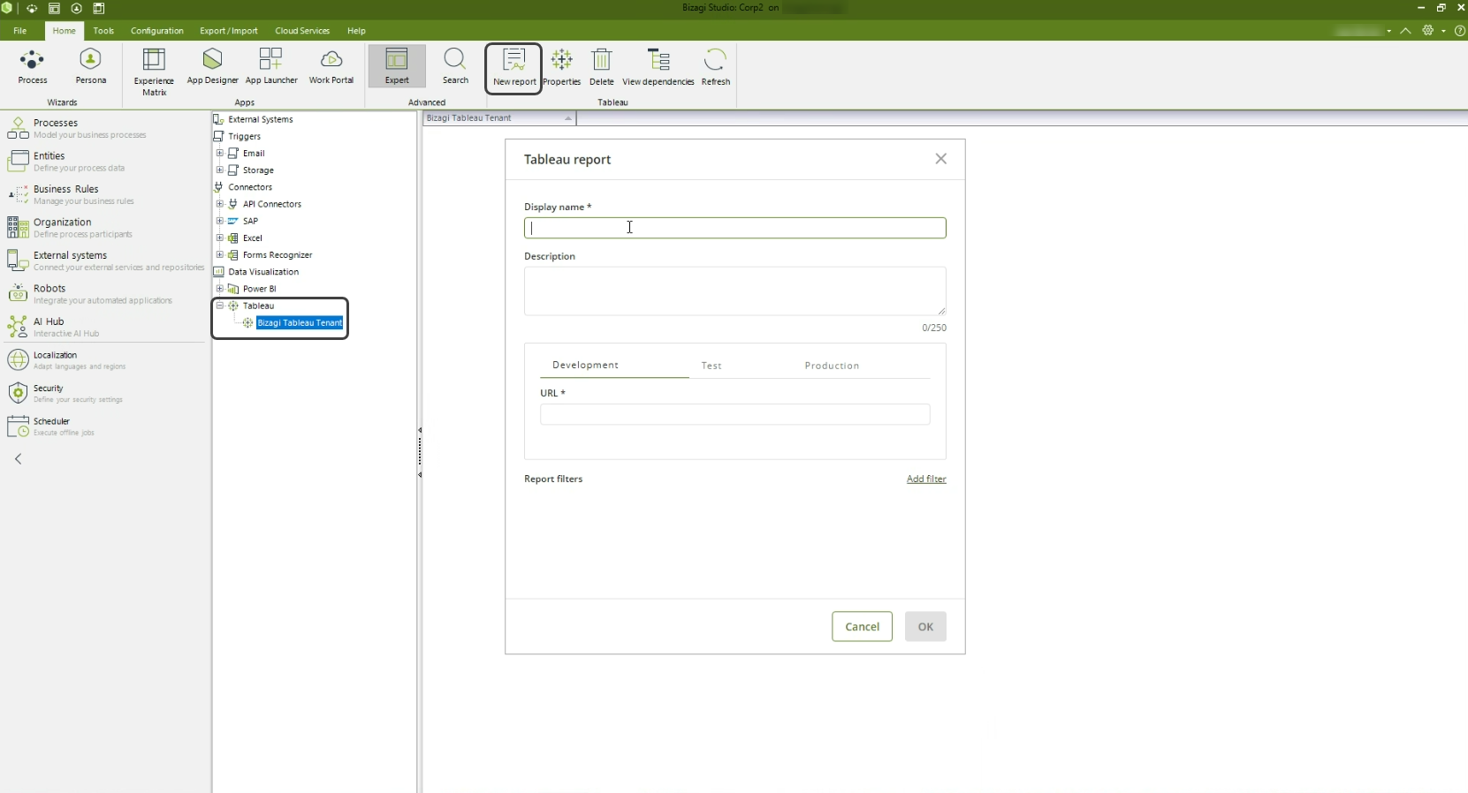
Task: Open the Persona wizard
Action: point(90,66)
